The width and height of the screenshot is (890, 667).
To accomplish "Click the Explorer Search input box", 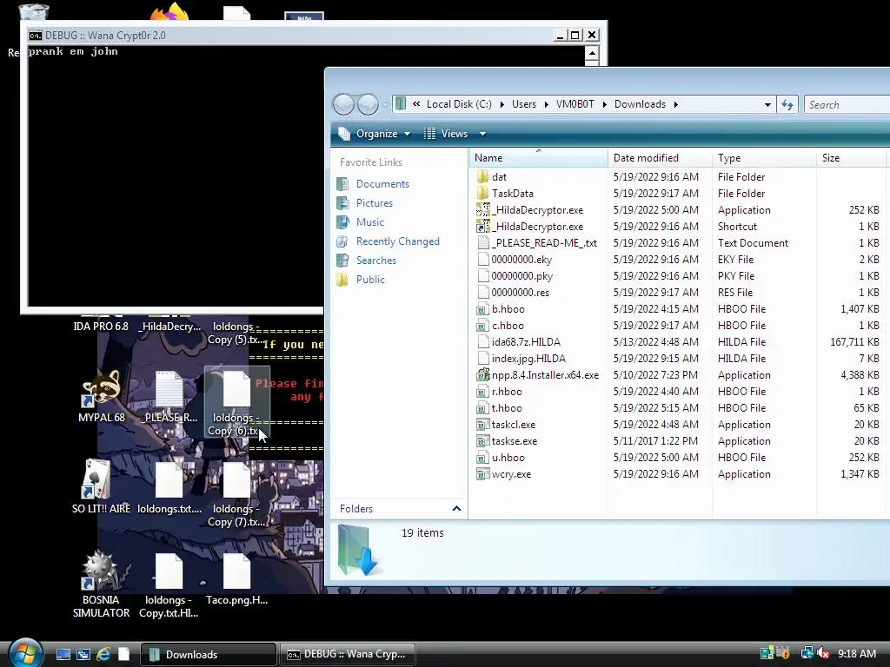I will (x=847, y=104).
